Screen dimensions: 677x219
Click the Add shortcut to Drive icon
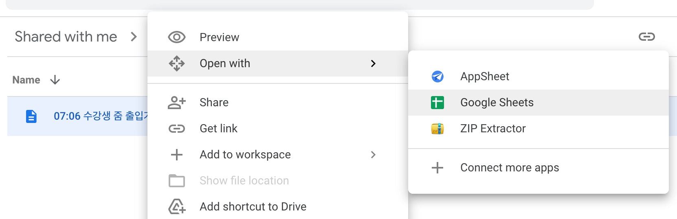pyautogui.click(x=176, y=207)
